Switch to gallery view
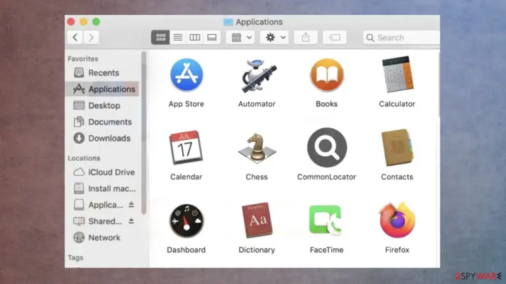Image resolution: width=506 pixels, height=284 pixels. pyautogui.click(x=212, y=38)
